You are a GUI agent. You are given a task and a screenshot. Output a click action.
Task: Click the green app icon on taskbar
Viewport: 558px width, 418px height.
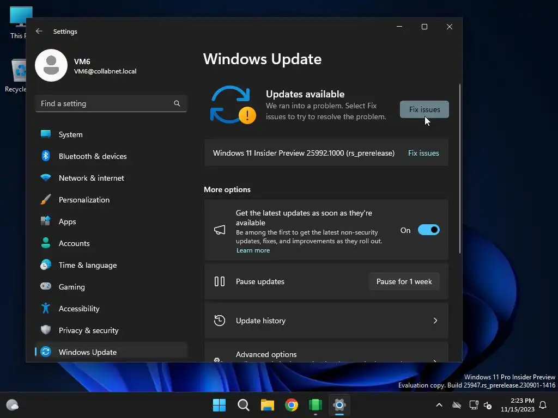click(316, 405)
